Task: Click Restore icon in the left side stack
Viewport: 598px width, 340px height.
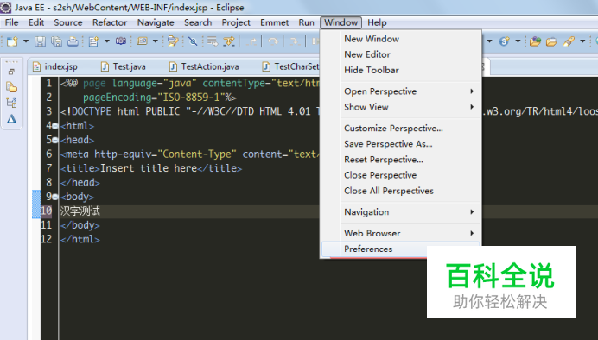Action: point(11,72)
